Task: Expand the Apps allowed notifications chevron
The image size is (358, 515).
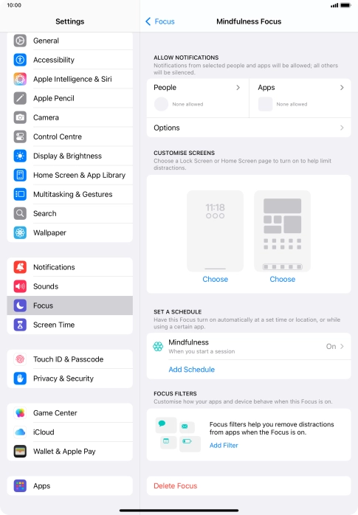Action: tap(342, 87)
